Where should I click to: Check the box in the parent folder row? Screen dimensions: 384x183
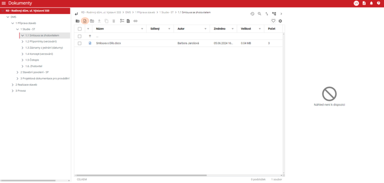pos(79,36)
